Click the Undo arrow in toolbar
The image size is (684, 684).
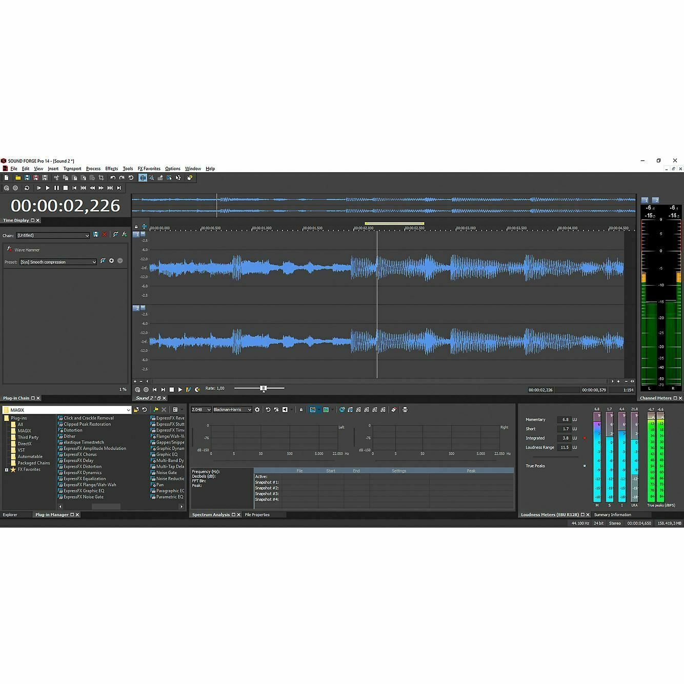(x=113, y=178)
